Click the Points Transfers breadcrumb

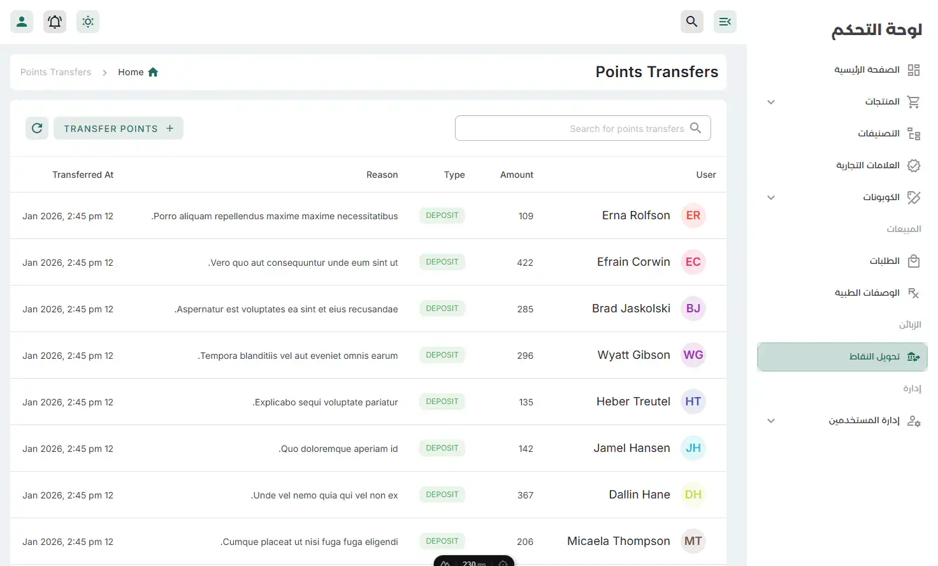tap(56, 72)
